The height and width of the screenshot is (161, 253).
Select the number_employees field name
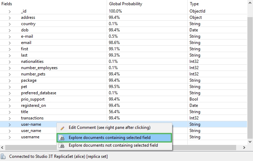tap(39, 68)
